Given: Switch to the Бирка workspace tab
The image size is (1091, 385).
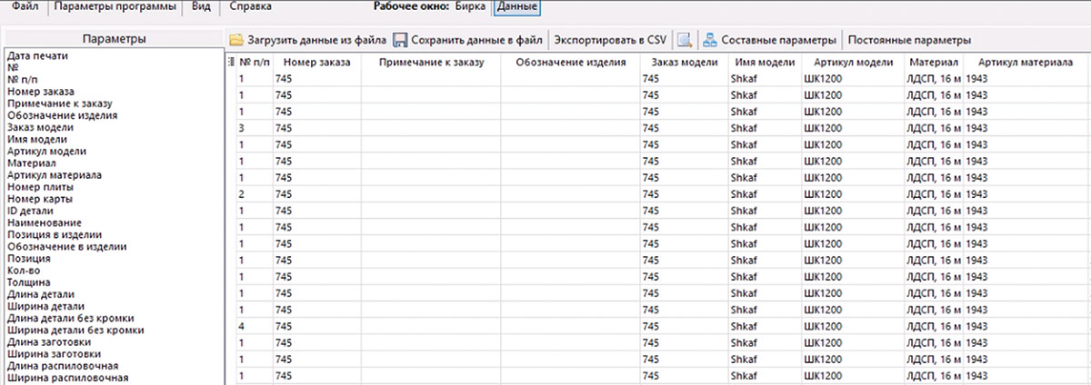Looking at the screenshot, I should pyautogui.click(x=472, y=7).
